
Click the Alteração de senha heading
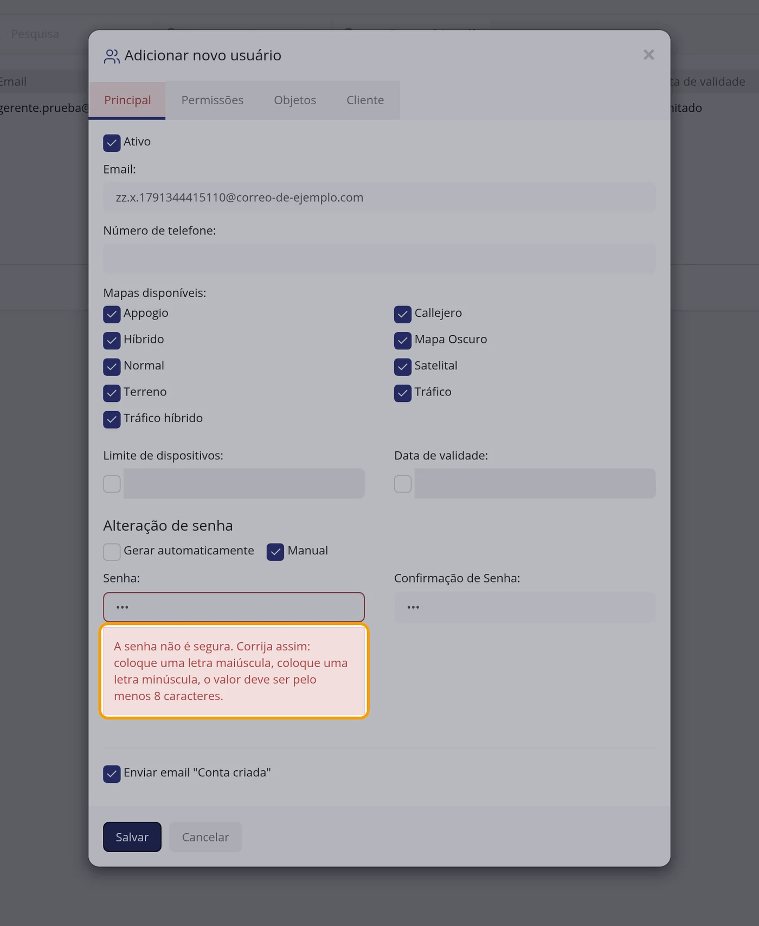[168, 526]
